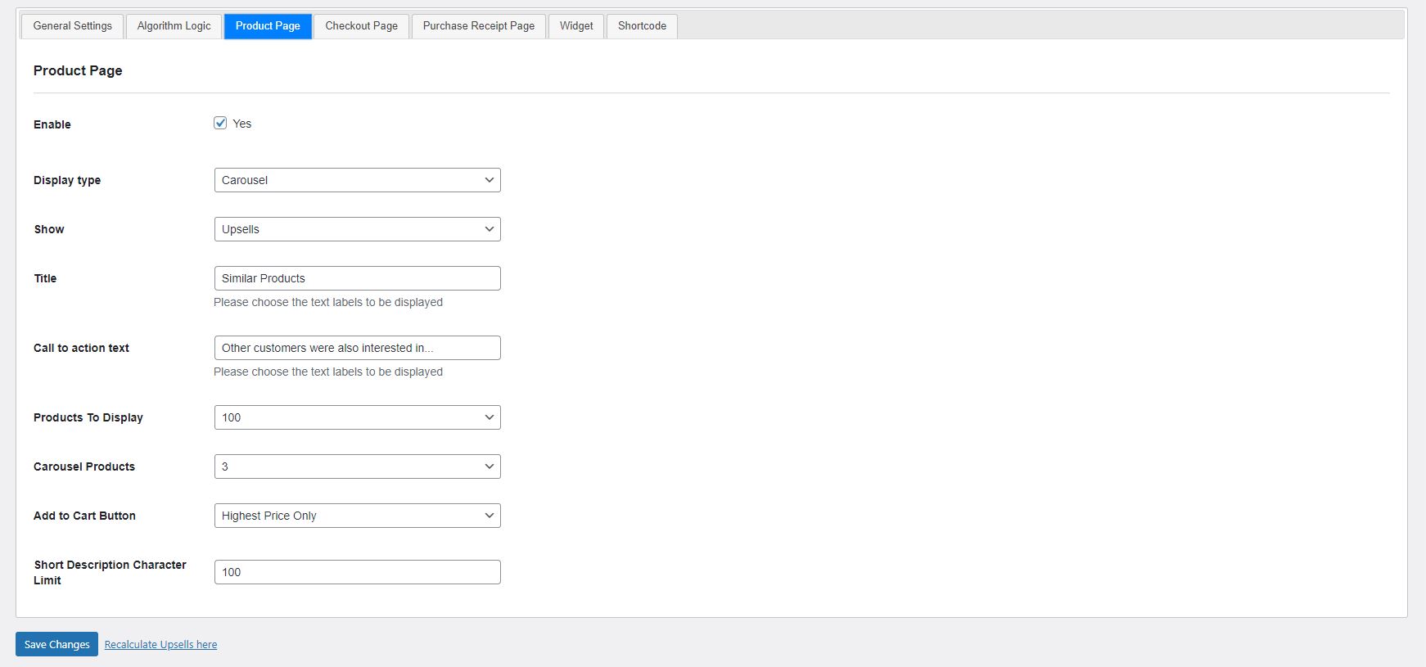Open the Purchase Receipt Page tab
Viewport: 1426px width, 667px height.
[479, 26]
